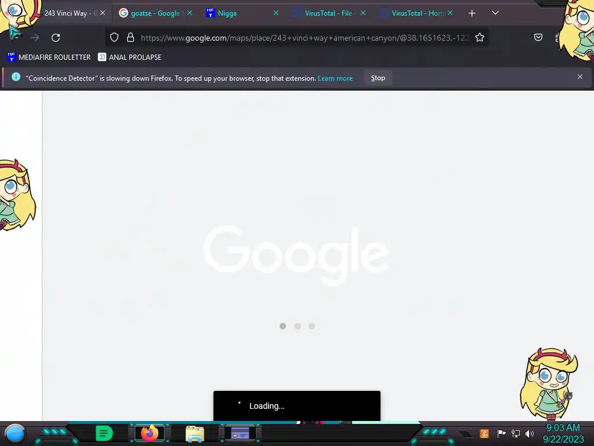Open the purple window app in taskbar
The image size is (594, 446).
click(240, 433)
